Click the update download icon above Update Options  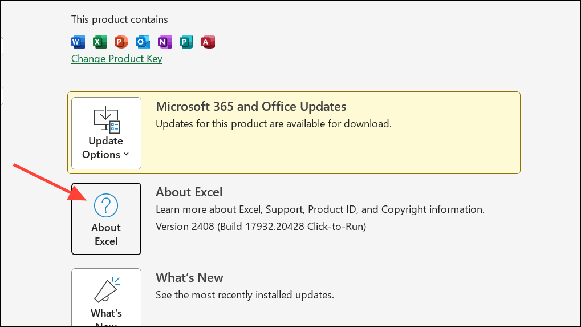pyautogui.click(x=107, y=120)
